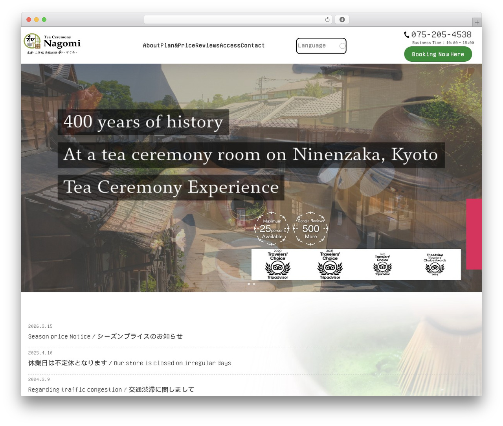The image size is (503, 426).
Task: Click the date 2026.3.15
Action: [40, 327]
